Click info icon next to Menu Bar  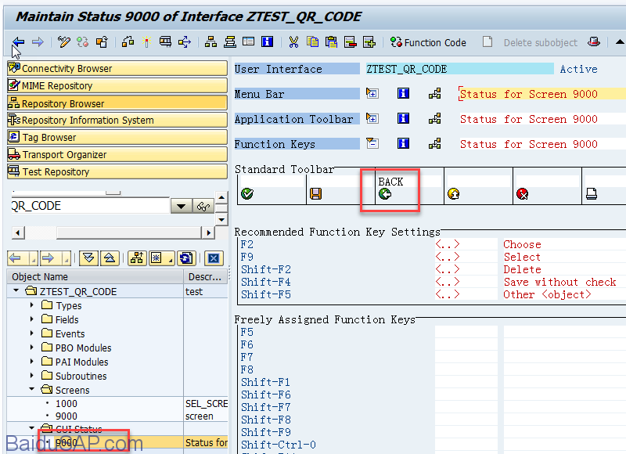[403, 94]
